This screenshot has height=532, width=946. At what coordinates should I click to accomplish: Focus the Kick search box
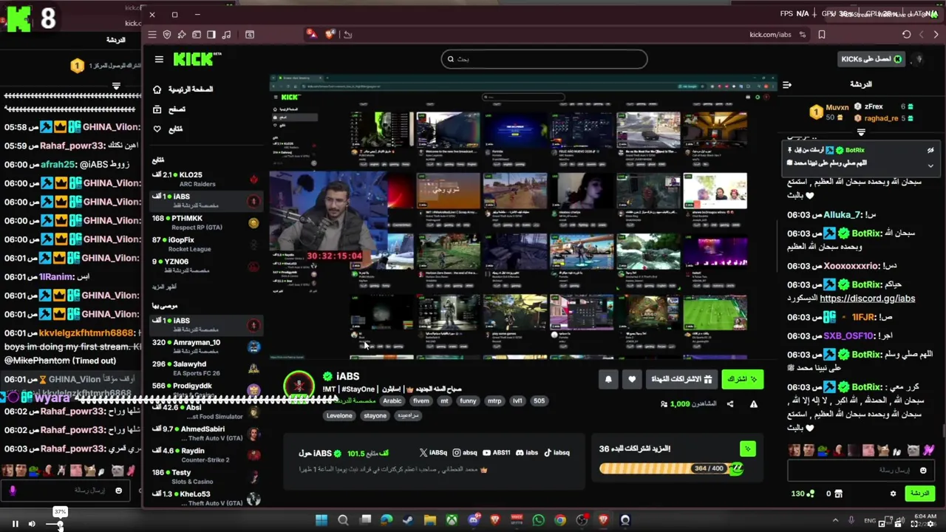pos(544,59)
